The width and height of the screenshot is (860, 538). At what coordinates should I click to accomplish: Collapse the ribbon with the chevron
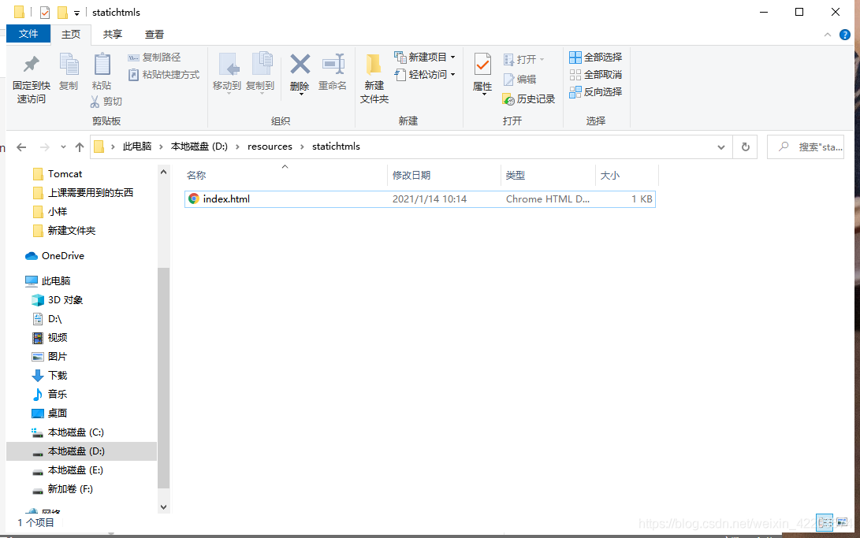(x=827, y=35)
